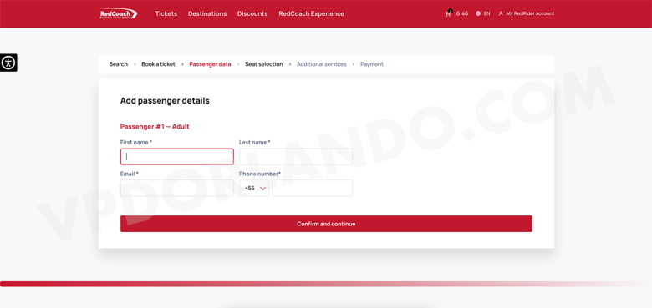
Task: Go to Payment step
Action: [372, 64]
